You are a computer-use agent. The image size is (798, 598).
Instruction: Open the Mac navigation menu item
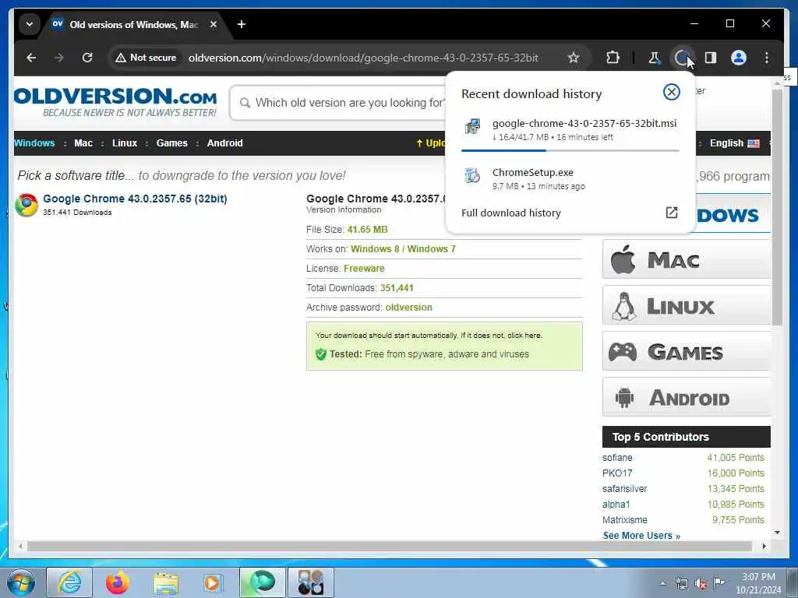83,143
